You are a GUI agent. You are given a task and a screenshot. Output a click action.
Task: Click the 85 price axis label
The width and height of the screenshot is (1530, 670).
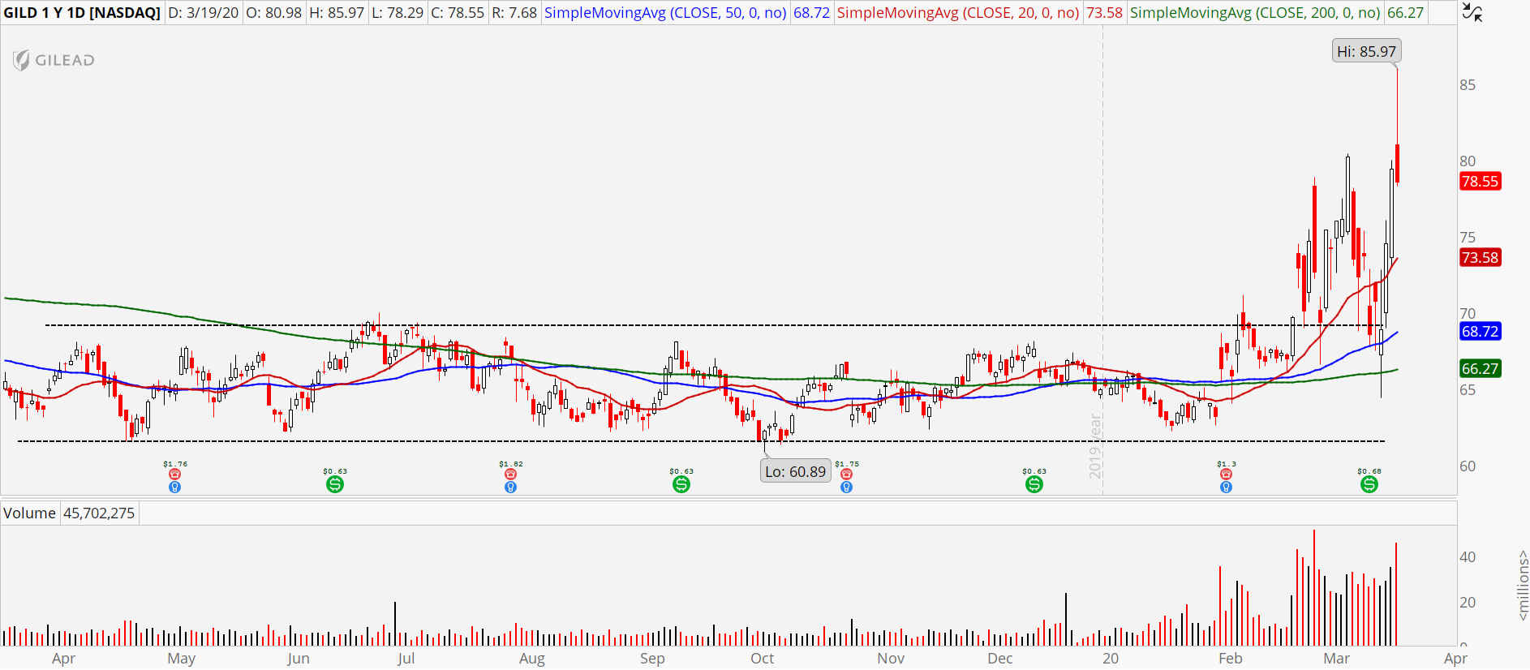pos(1468,85)
